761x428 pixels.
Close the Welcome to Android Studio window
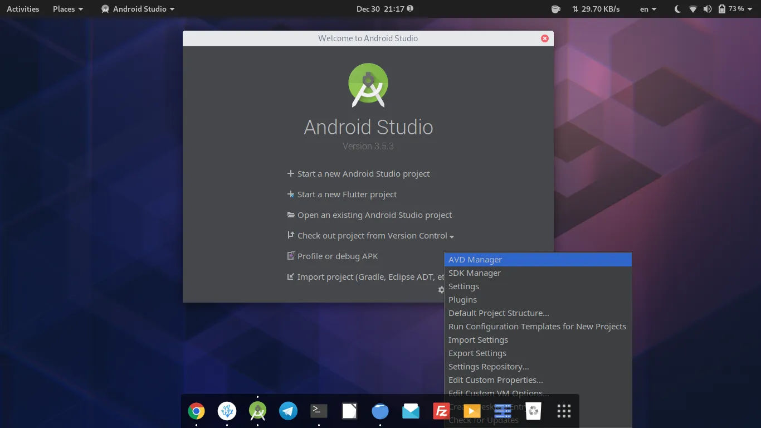click(545, 38)
